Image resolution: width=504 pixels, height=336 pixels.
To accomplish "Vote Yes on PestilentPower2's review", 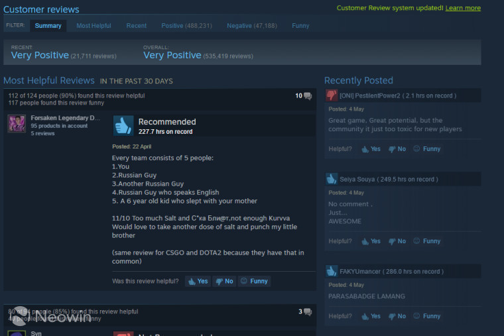I will (371, 149).
